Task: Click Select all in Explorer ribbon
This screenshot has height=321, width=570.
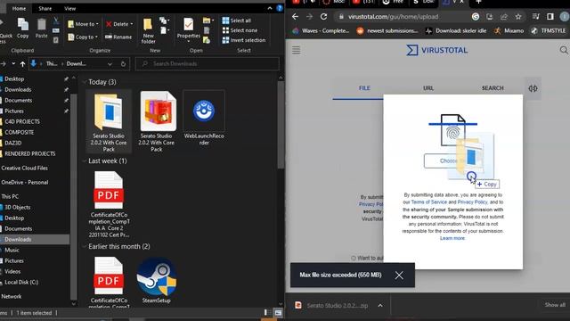Action: pyautogui.click(x=237, y=21)
